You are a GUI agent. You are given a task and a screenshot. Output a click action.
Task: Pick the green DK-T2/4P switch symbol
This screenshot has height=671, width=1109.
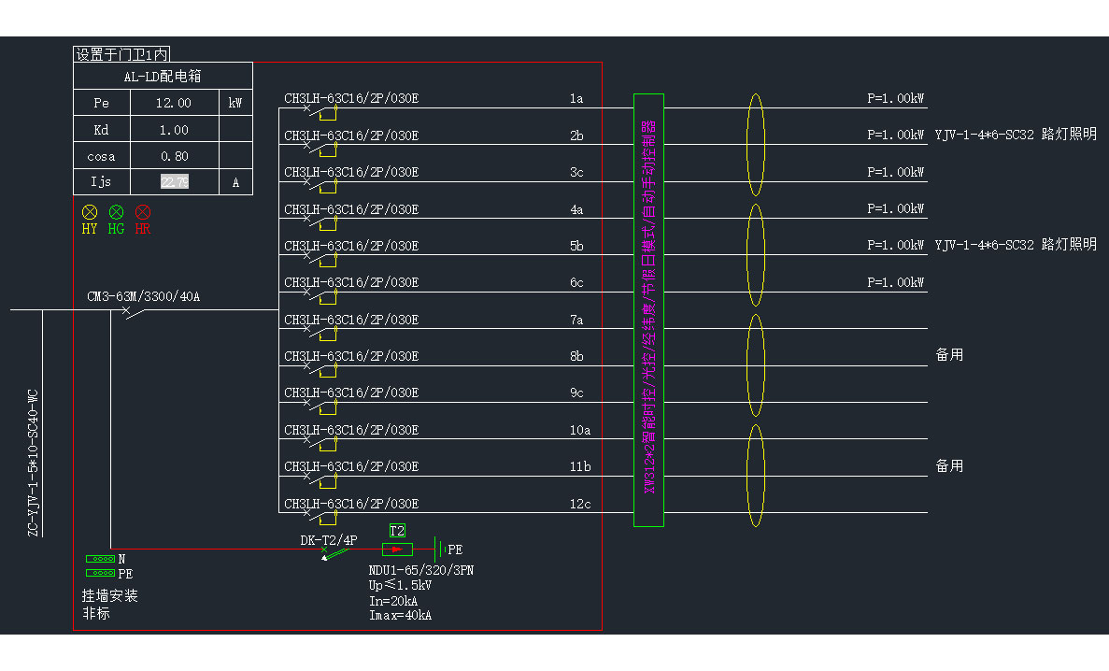pos(335,553)
